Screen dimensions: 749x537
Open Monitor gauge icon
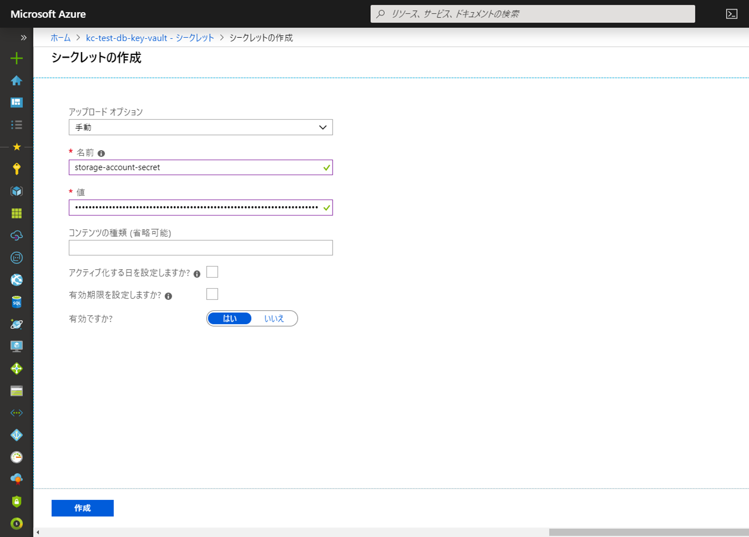[17, 457]
